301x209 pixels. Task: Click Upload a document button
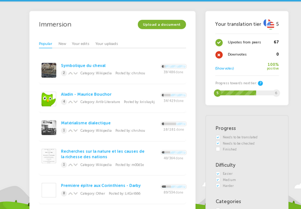(x=162, y=24)
